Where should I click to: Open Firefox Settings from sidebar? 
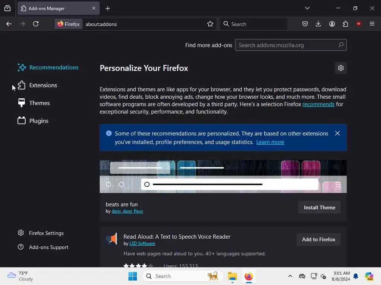point(41,233)
